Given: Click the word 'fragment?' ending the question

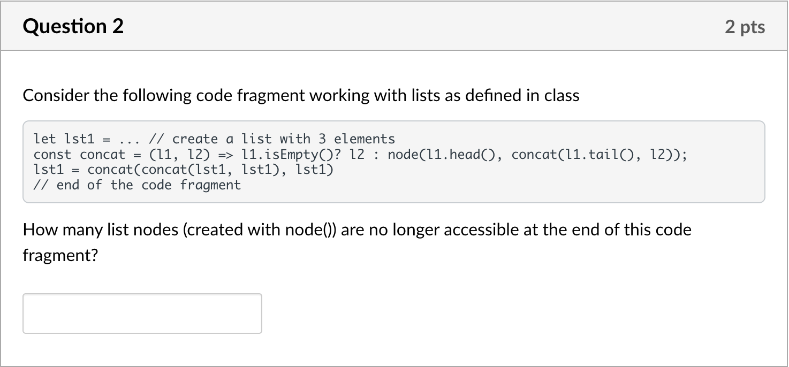Looking at the screenshot, I should (60, 256).
